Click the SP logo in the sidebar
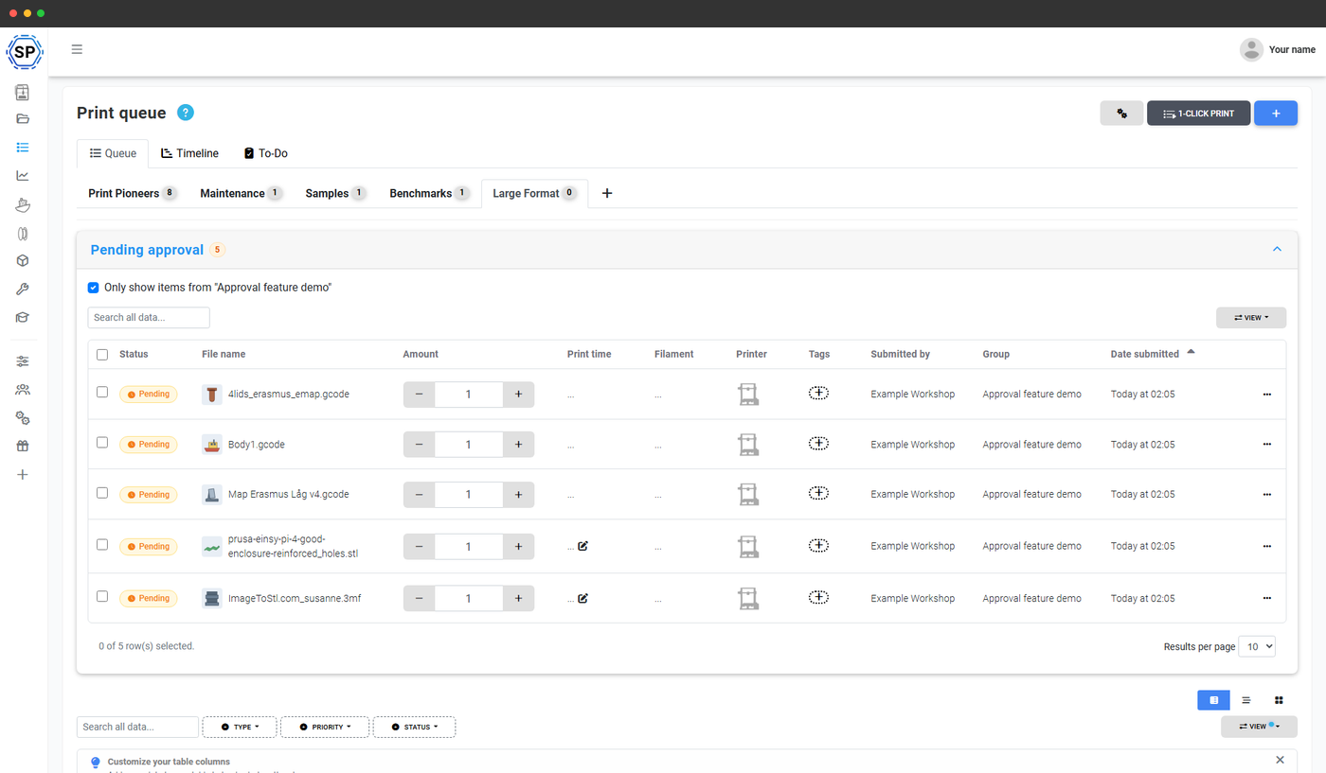This screenshot has height=773, width=1326. (x=24, y=51)
